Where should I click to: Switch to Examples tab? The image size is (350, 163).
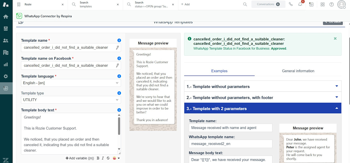coord(219,71)
